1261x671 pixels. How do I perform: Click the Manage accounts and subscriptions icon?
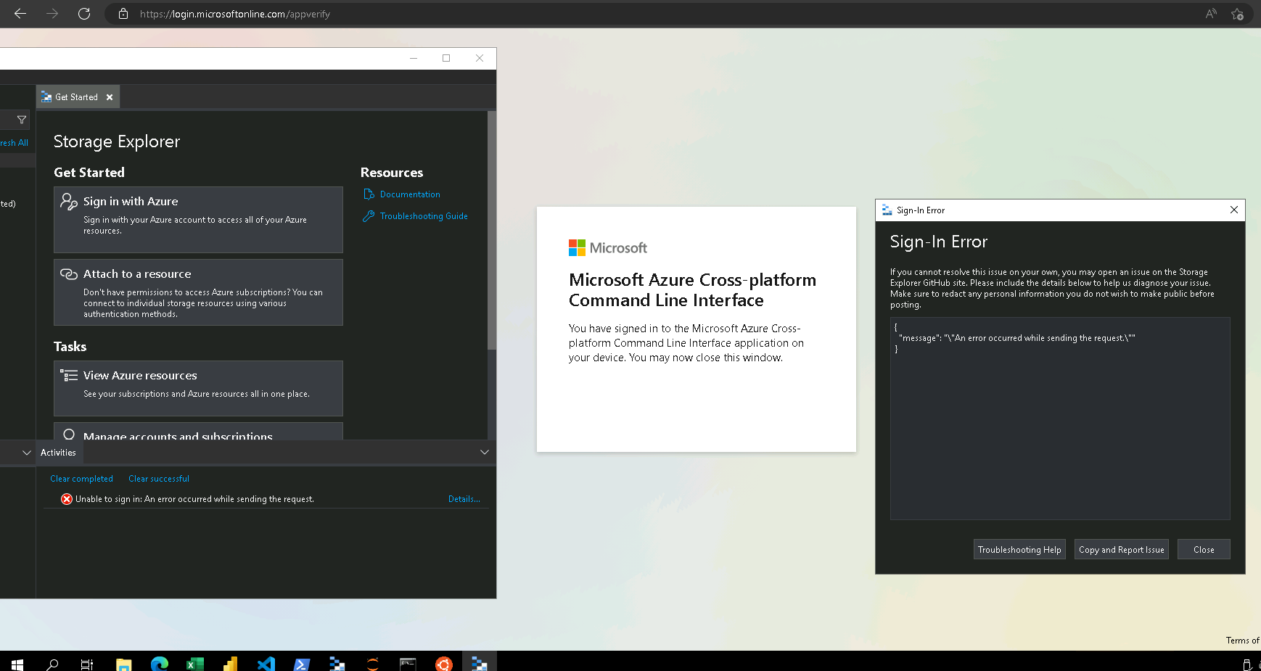coord(69,434)
